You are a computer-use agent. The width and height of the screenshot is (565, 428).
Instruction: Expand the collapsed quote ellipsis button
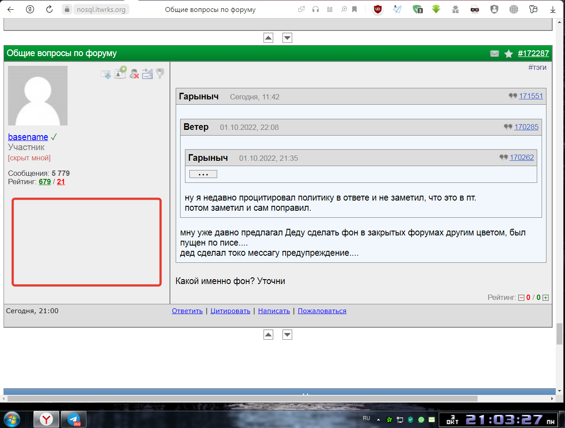203,174
